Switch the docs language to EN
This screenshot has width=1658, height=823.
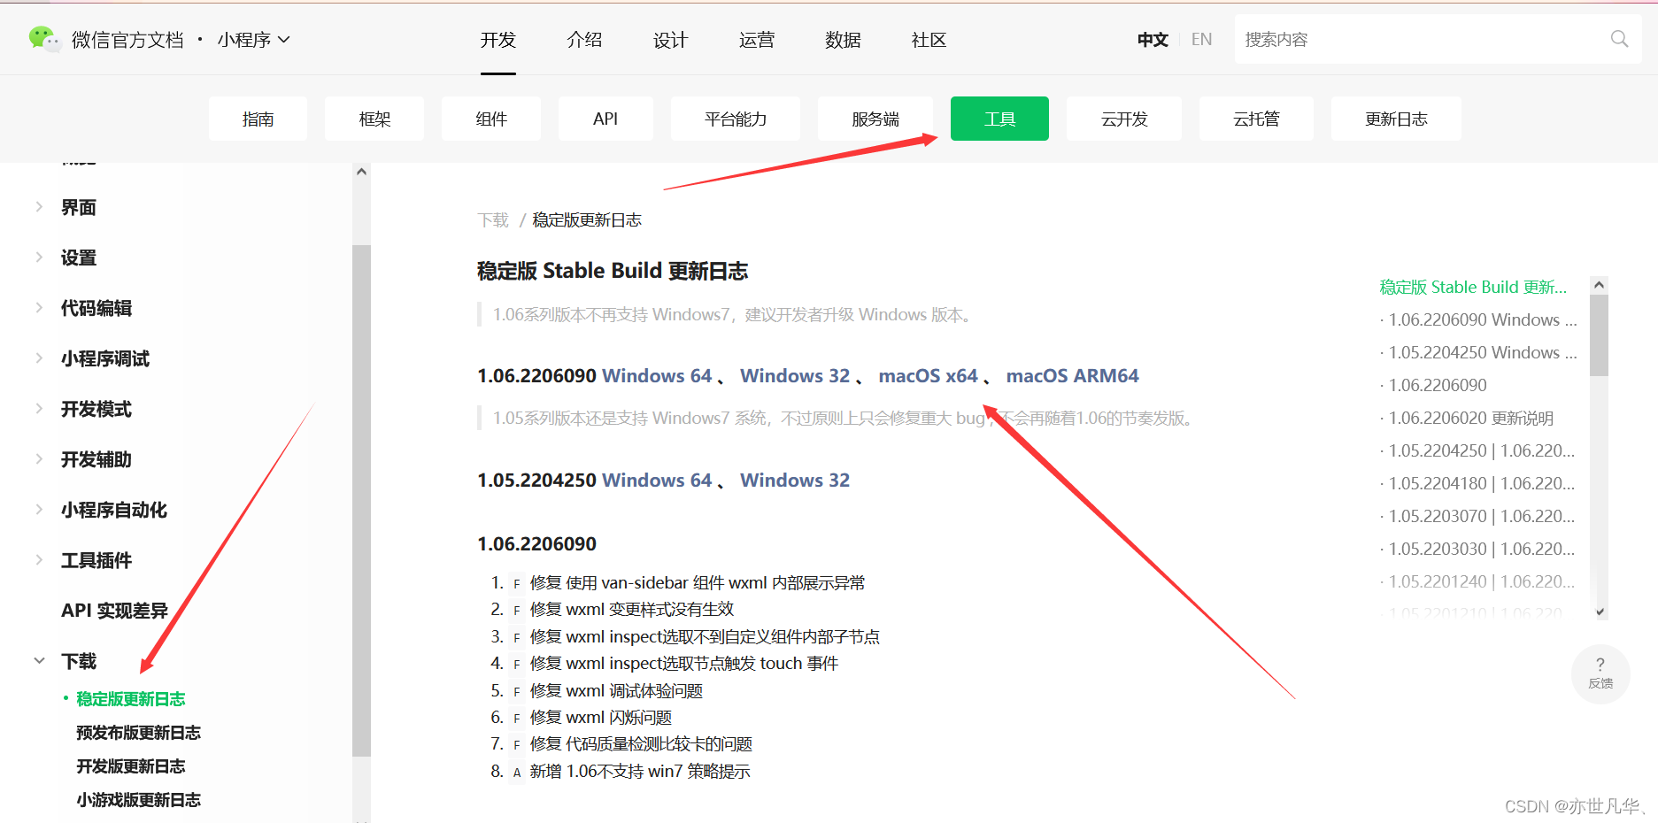1201,39
